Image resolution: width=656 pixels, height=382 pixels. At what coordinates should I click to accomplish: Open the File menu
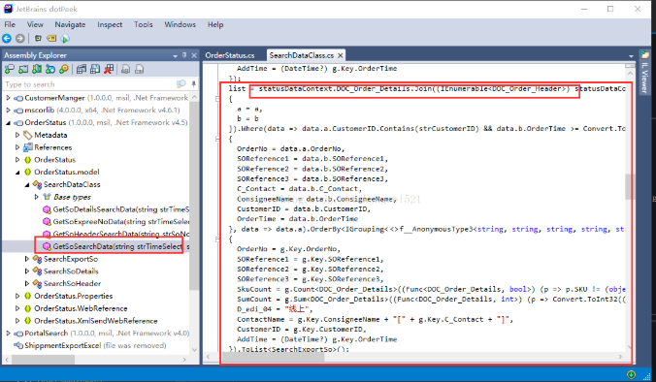pyautogui.click(x=10, y=24)
